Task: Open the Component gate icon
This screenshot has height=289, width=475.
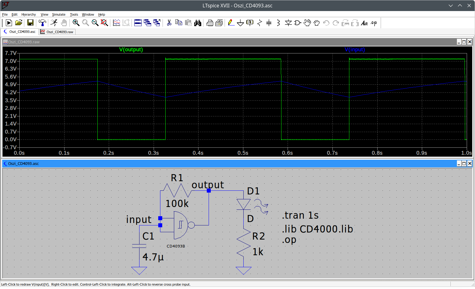Action: 297,23
